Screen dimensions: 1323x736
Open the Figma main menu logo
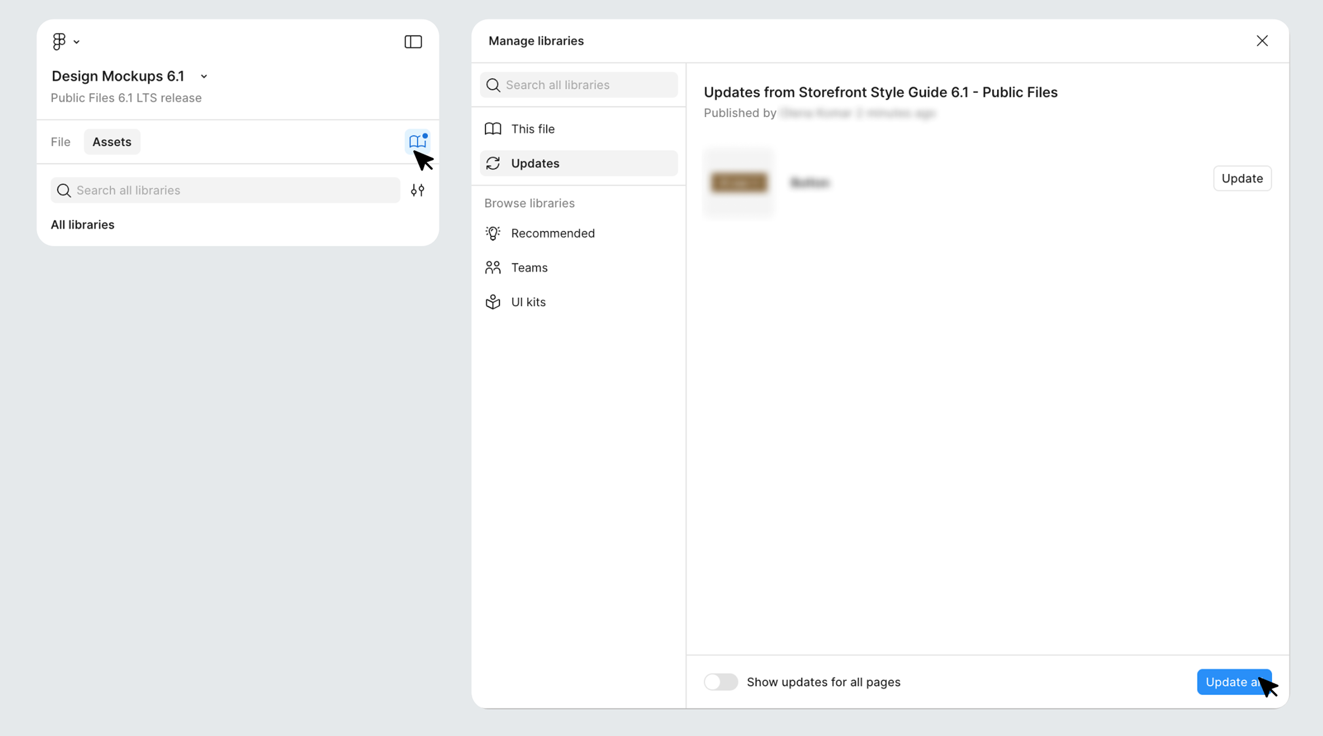(x=59, y=42)
